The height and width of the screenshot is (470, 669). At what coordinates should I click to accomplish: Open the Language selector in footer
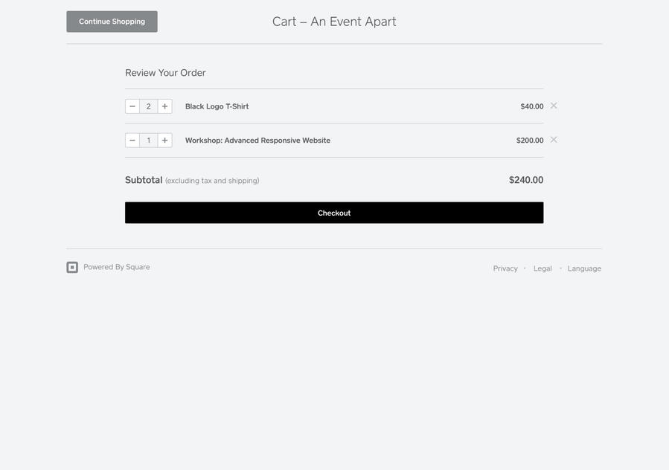pyautogui.click(x=584, y=268)
